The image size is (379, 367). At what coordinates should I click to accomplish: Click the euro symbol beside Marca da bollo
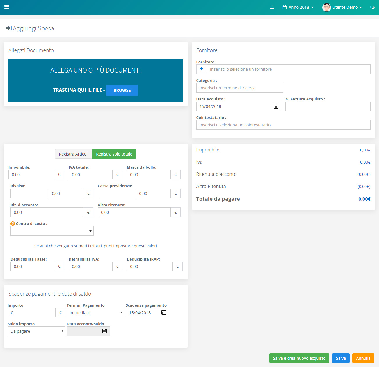pos(175,174)
